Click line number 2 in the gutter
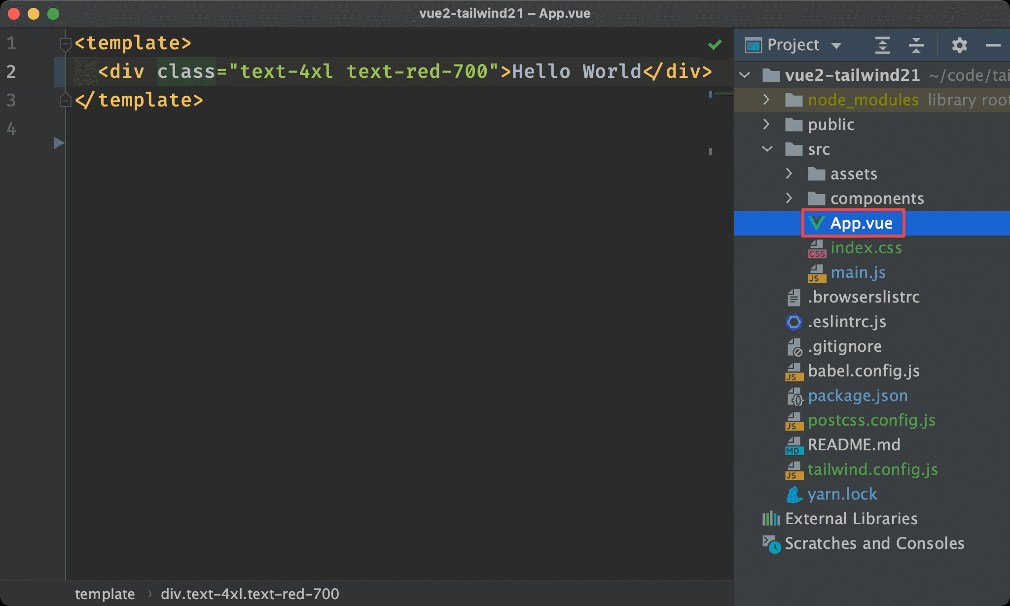Viewport: 1010px width, 606px height. point(11,72)
